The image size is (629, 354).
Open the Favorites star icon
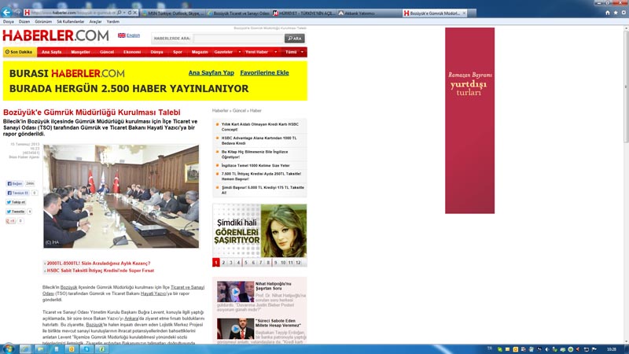[616, 13]
